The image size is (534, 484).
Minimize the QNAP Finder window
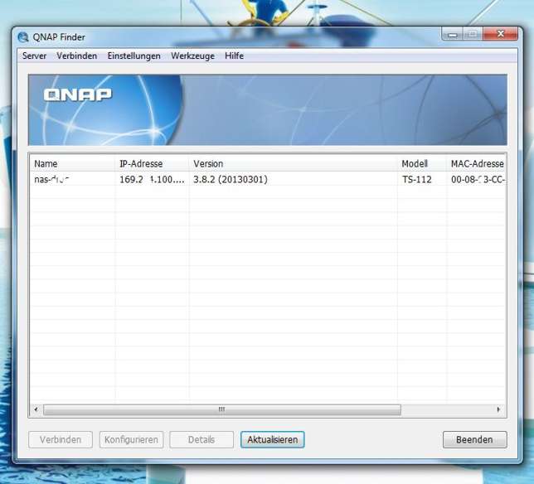coord(452,34)
